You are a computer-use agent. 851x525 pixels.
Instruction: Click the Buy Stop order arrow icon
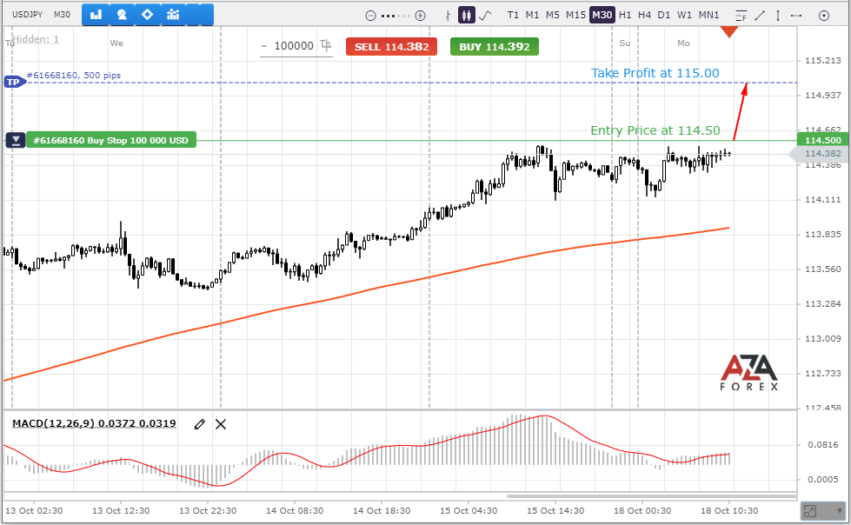[16, 141]
